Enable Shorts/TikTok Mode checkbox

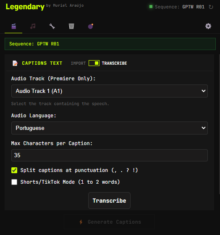click(x=14, y=182)
